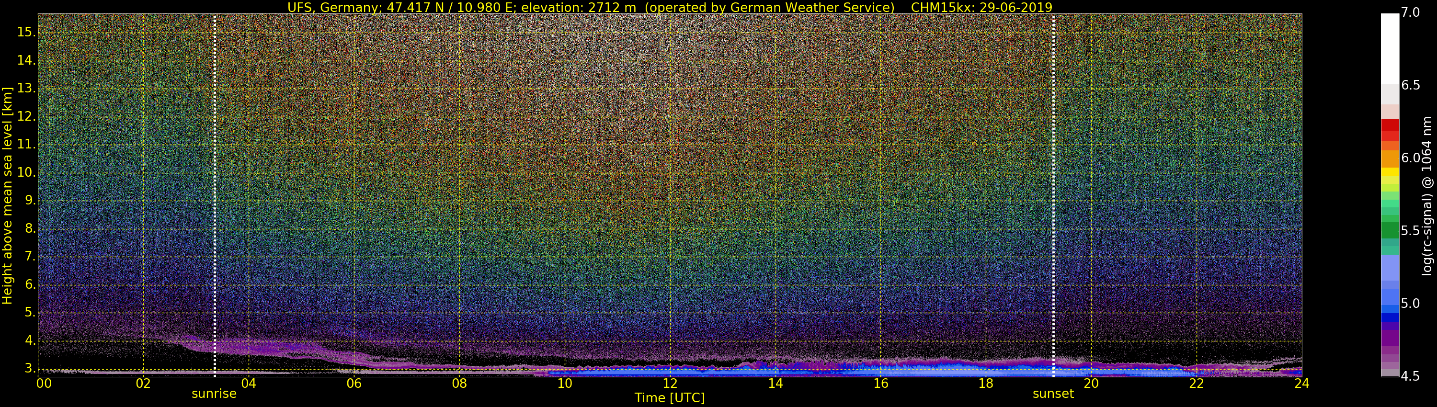The image size is (1437, 407).
Task: Click the '13.' height axis tick label
Action: pos(26,89)
